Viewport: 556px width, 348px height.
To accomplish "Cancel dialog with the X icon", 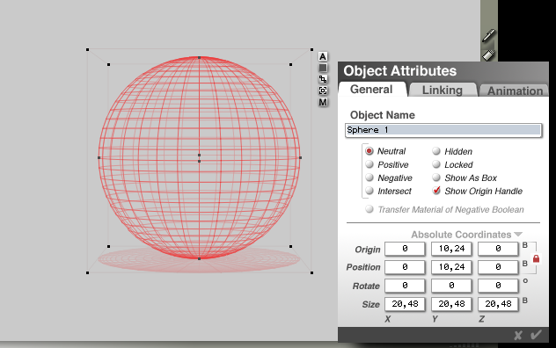I will pyautogui.click(x=518, y=335).
